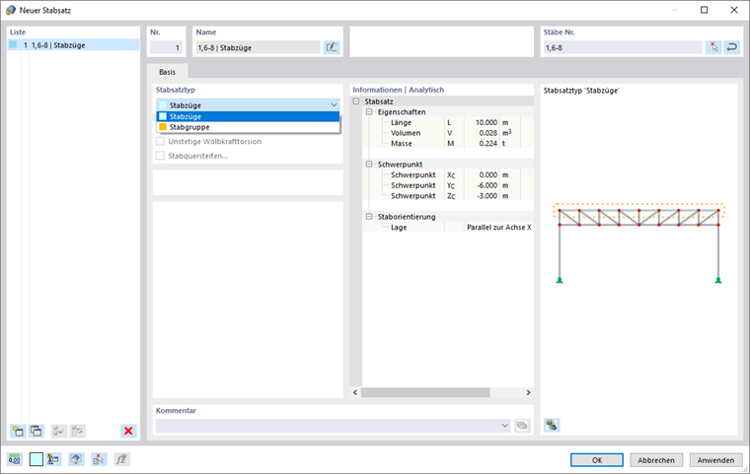The image size is (750, 474).
Task: Delete selected member set with red X
Action: click(128, 431)
